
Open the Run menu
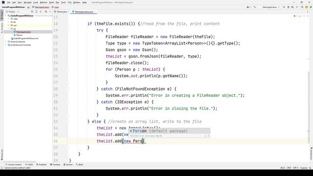[57, 2]
